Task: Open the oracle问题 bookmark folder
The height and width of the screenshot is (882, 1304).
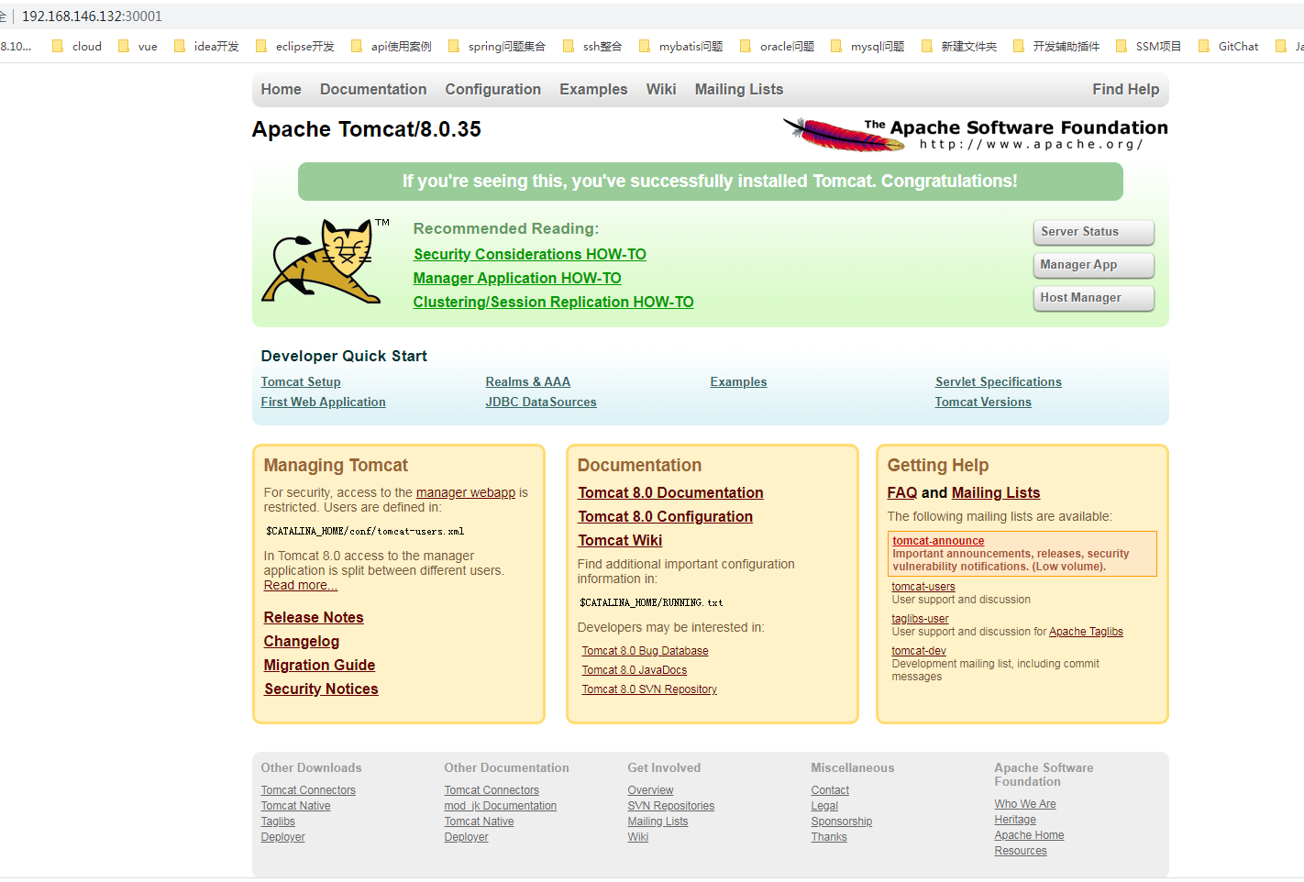Action: (x=778, y=46)
